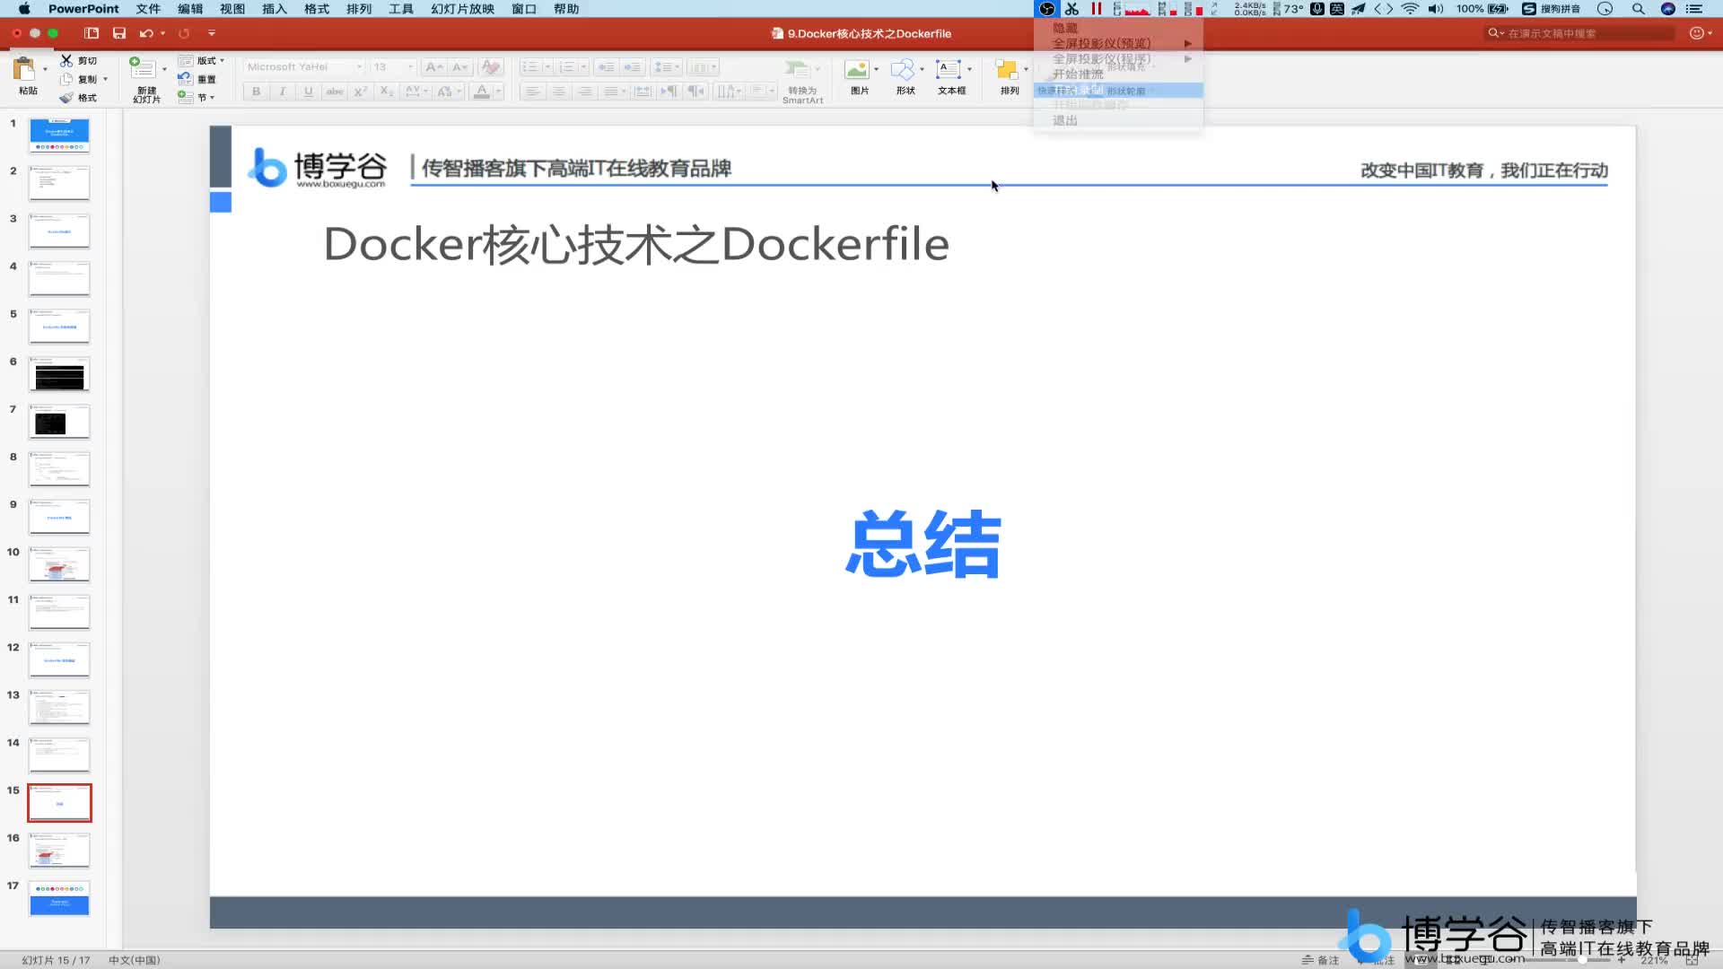Click the Increase indent icon
Viewport: 1723px width, 969px height.
click(633, 67)
